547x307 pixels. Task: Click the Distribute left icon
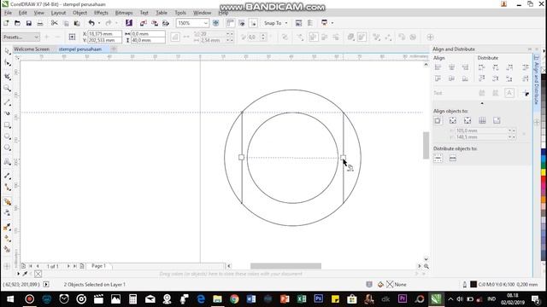coord(482,67)
